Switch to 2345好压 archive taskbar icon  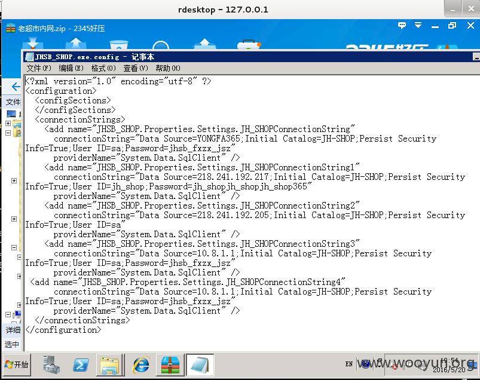(170, 364)
